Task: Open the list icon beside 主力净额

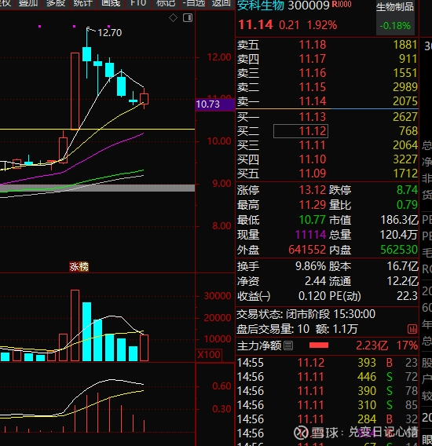Action: 288,345
